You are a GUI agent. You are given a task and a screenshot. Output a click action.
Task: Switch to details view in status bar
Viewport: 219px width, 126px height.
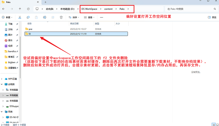coord(214,125)
